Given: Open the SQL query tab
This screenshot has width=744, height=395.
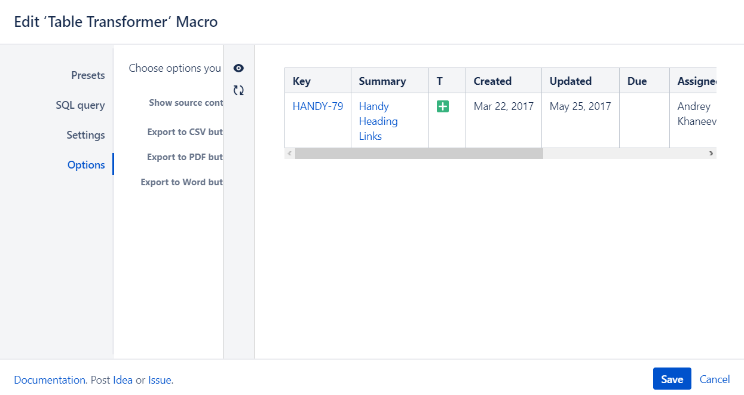Looking at the screenshot, I should click(81, 105).
